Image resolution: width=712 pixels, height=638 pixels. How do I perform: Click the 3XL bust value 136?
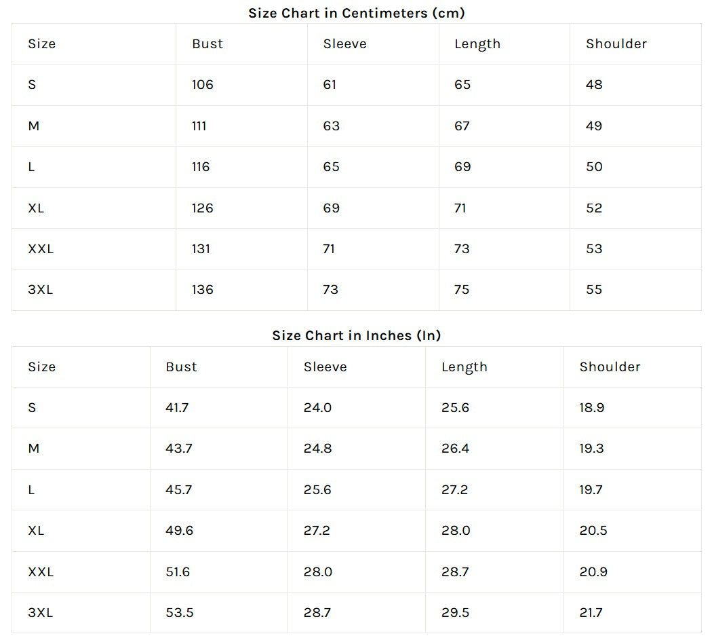pos(203,290)
